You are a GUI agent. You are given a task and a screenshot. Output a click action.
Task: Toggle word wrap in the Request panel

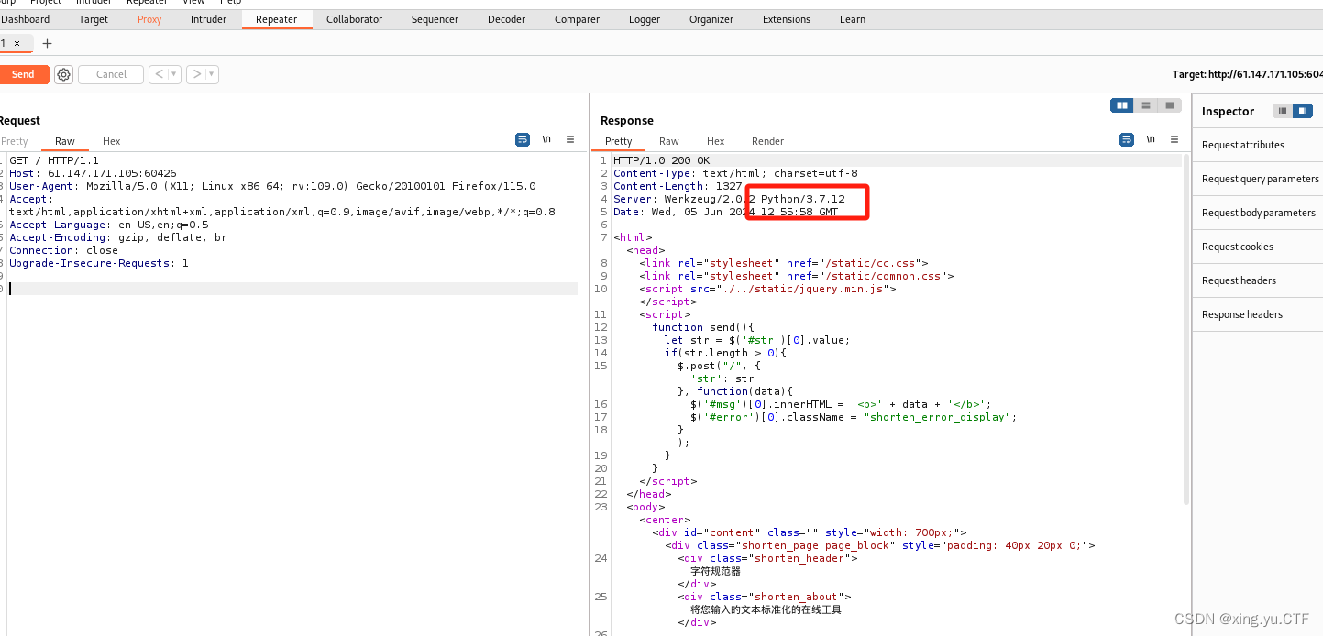[x=523, y=140]
